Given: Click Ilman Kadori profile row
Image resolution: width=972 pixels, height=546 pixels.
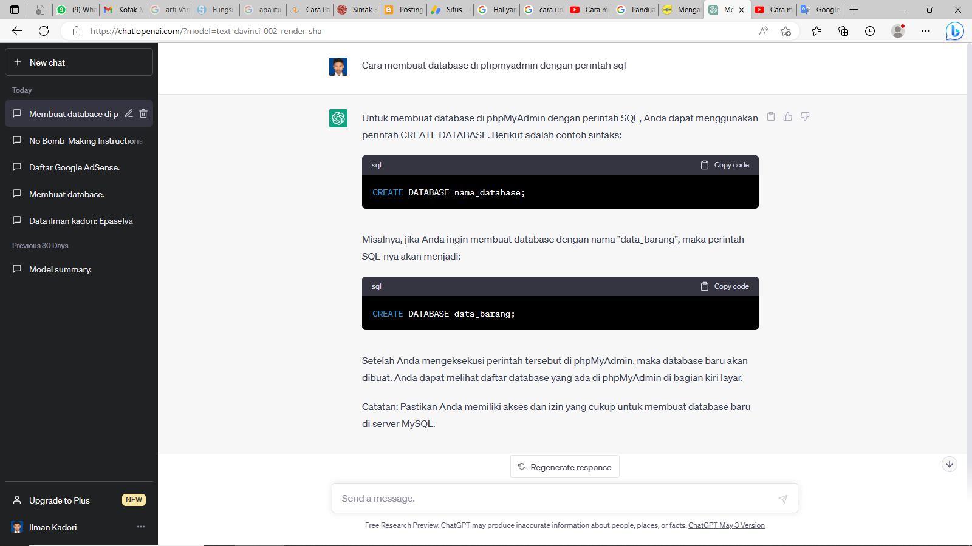Looking at the screenshot, I should (x=79, y=527).
